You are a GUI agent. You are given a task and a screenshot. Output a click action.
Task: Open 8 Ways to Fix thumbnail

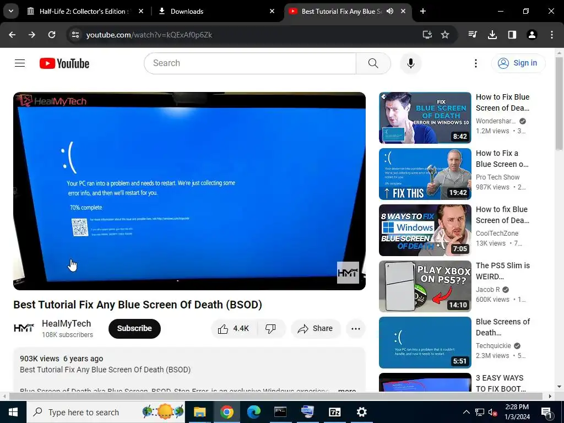pos(425,230)
